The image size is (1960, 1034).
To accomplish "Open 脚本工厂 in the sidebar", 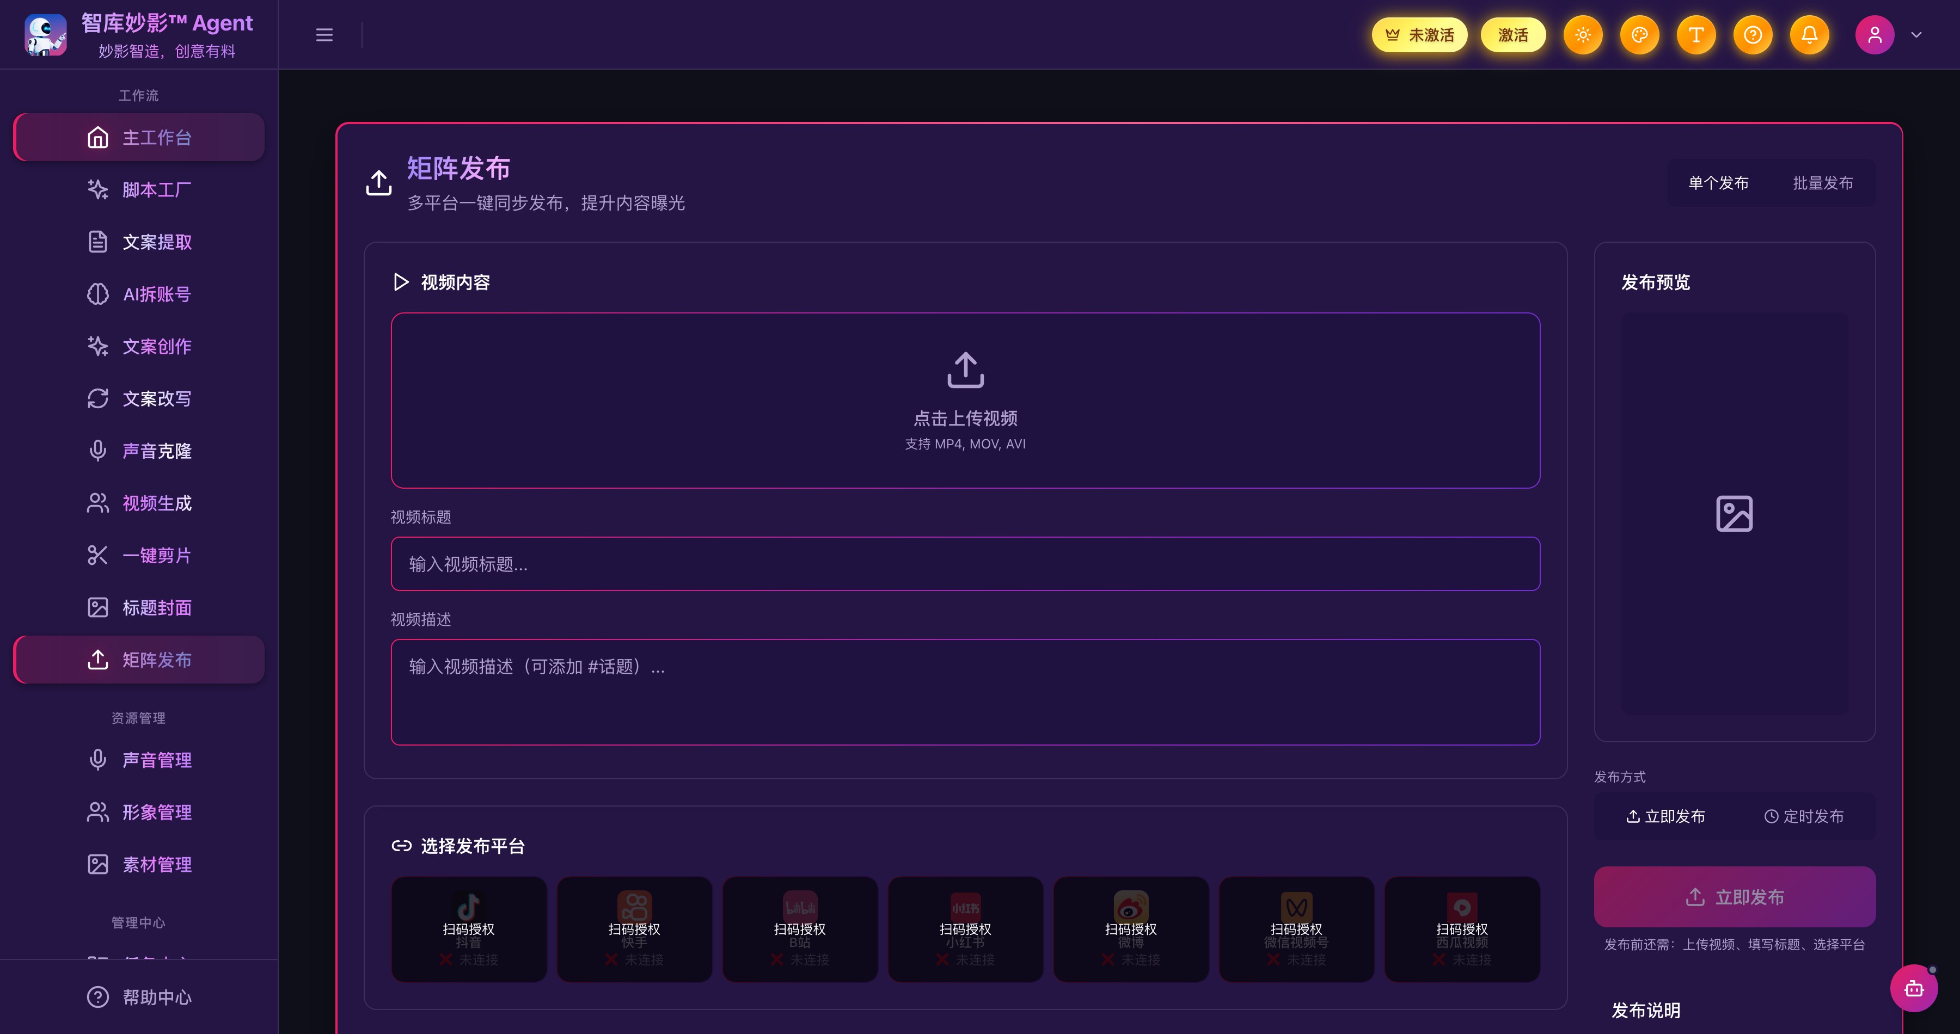I will pyautogui.click(x=139, y=189).
